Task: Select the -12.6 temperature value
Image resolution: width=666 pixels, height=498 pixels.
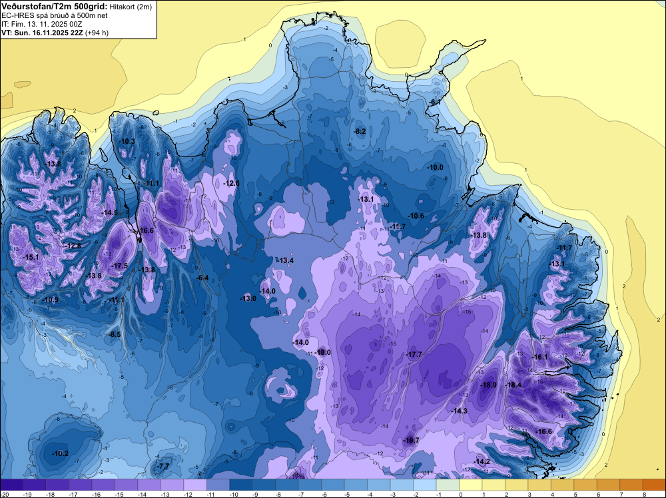Action: [x=231, y=183]
